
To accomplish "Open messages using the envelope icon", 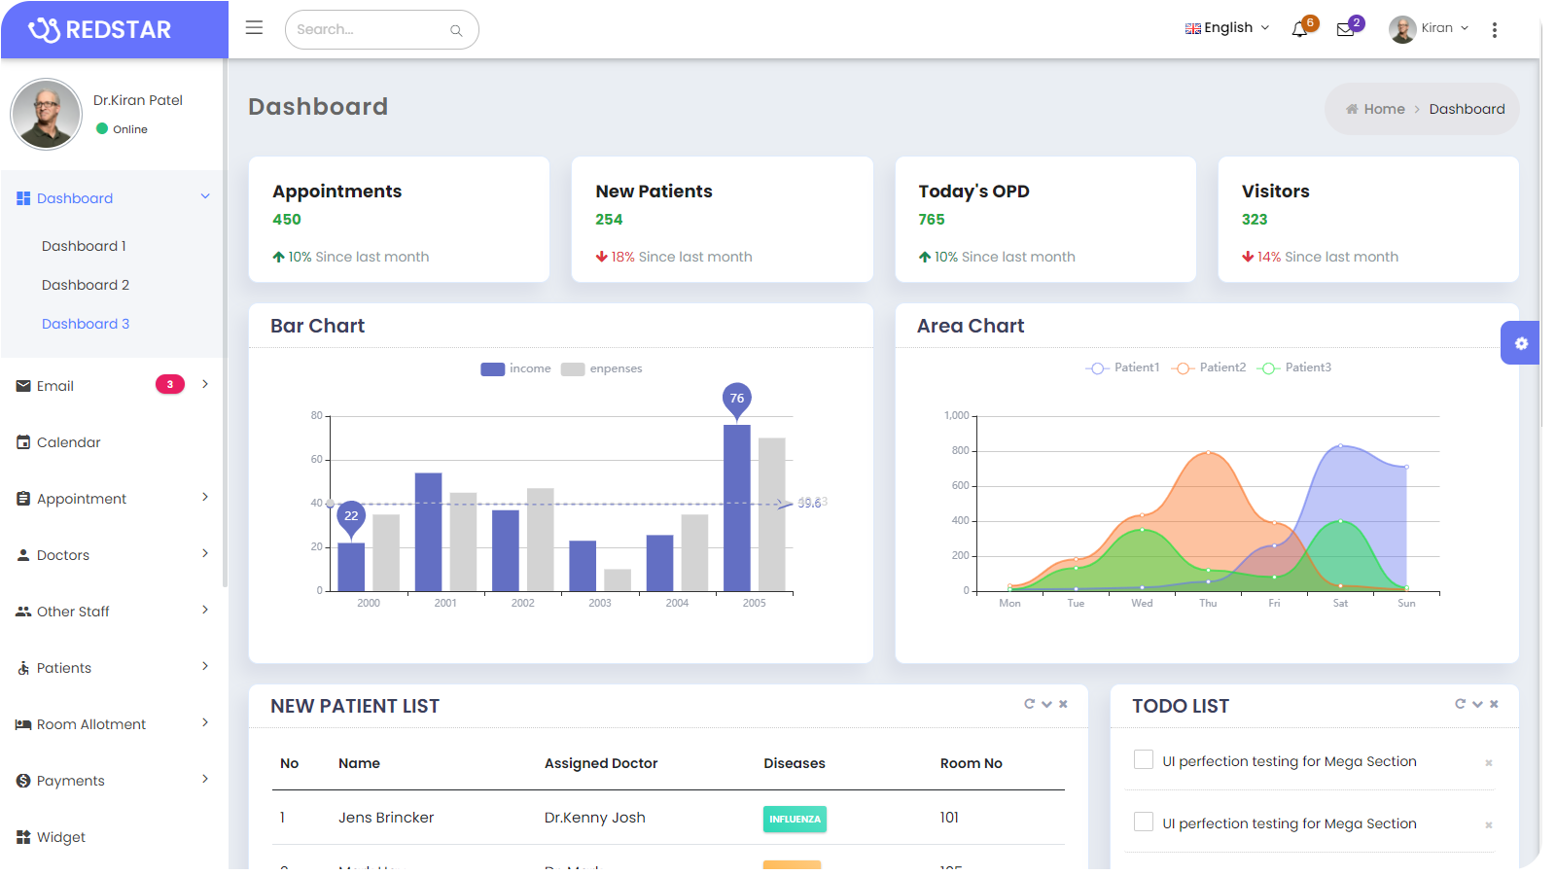I will [1346, 30].
